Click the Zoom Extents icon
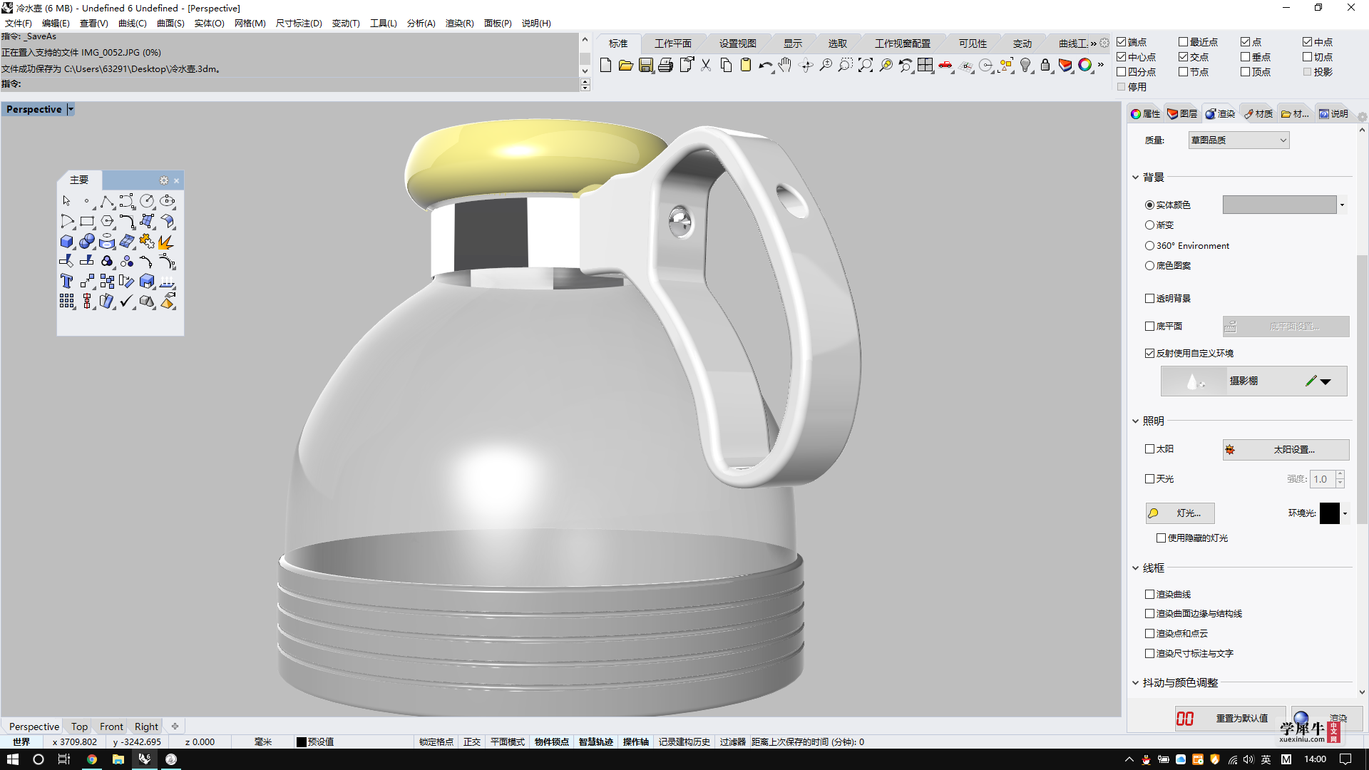This screenshot has width=1369, height=770. point(866,65)
